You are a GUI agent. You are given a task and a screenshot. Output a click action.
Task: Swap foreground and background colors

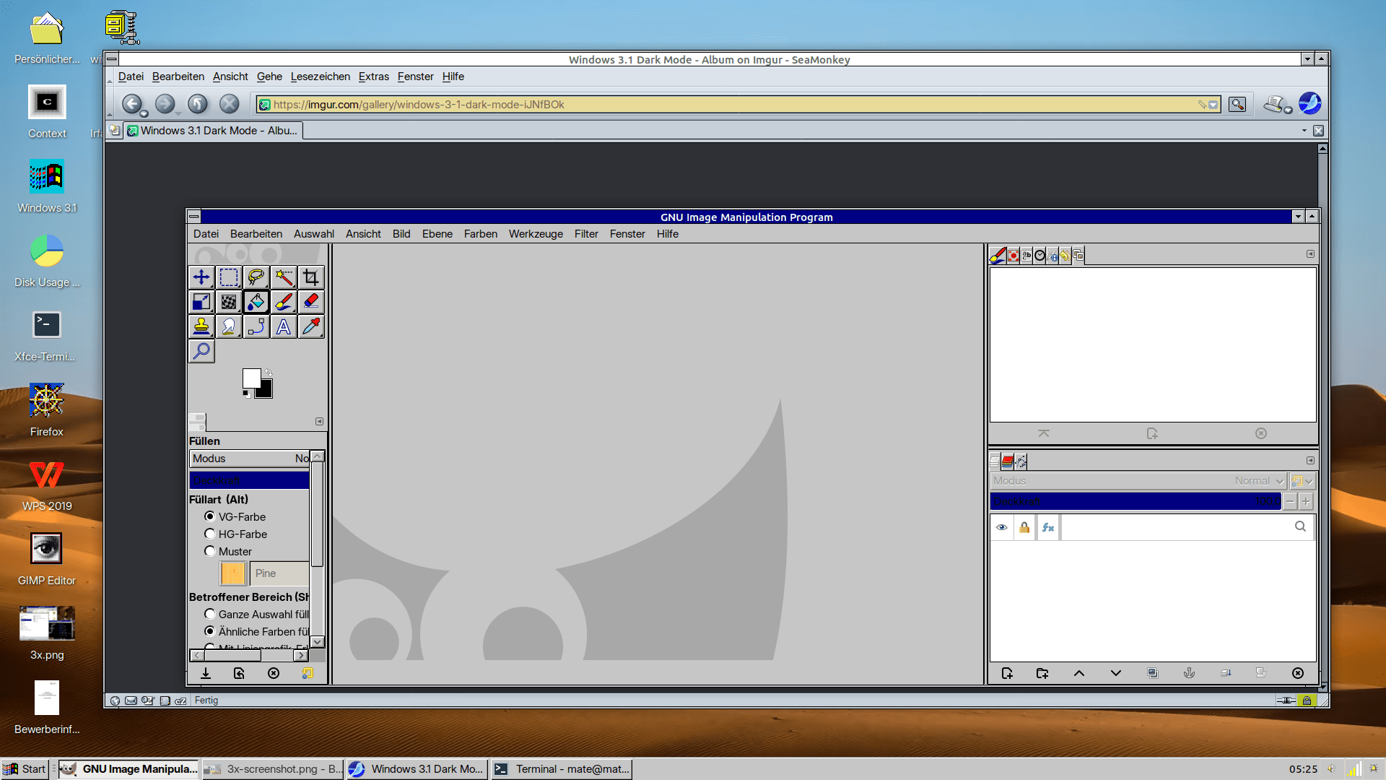[269, 373]
